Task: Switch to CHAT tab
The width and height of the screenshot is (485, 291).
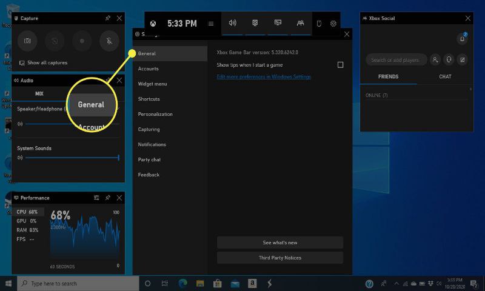Action: pos(445,77)
